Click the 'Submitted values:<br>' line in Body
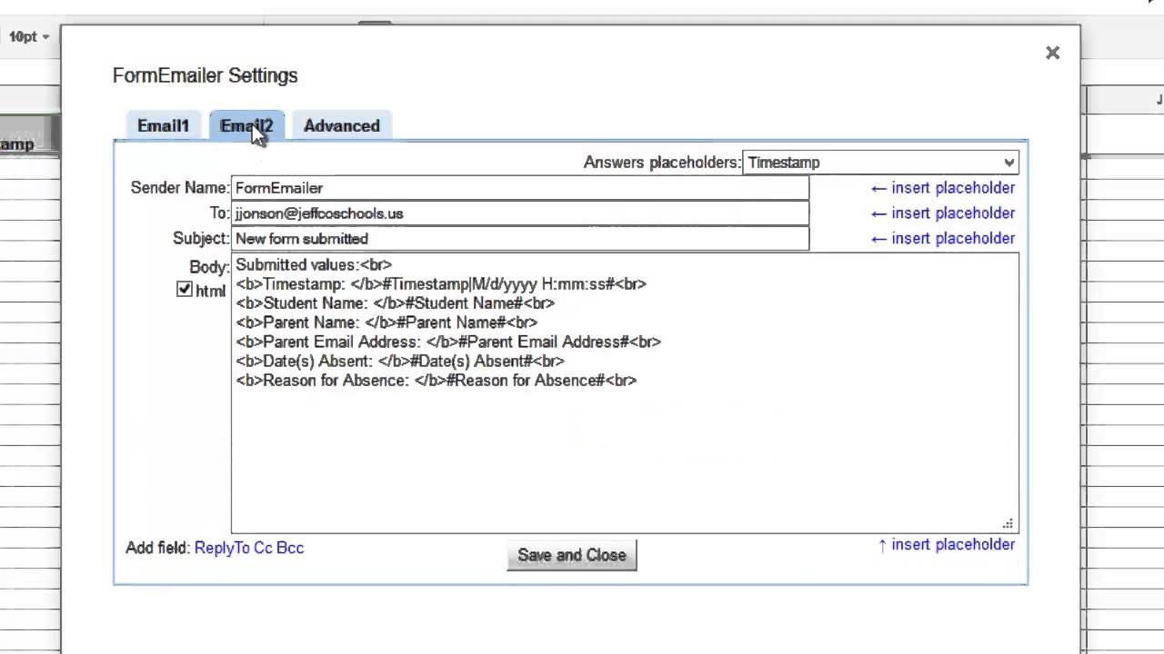The width and height of the screenshot is (1164, 654). click(314, 265)
